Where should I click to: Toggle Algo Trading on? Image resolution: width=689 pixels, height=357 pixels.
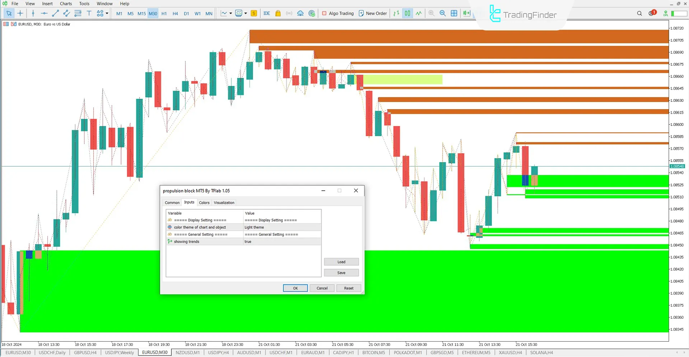pos(337,13)
